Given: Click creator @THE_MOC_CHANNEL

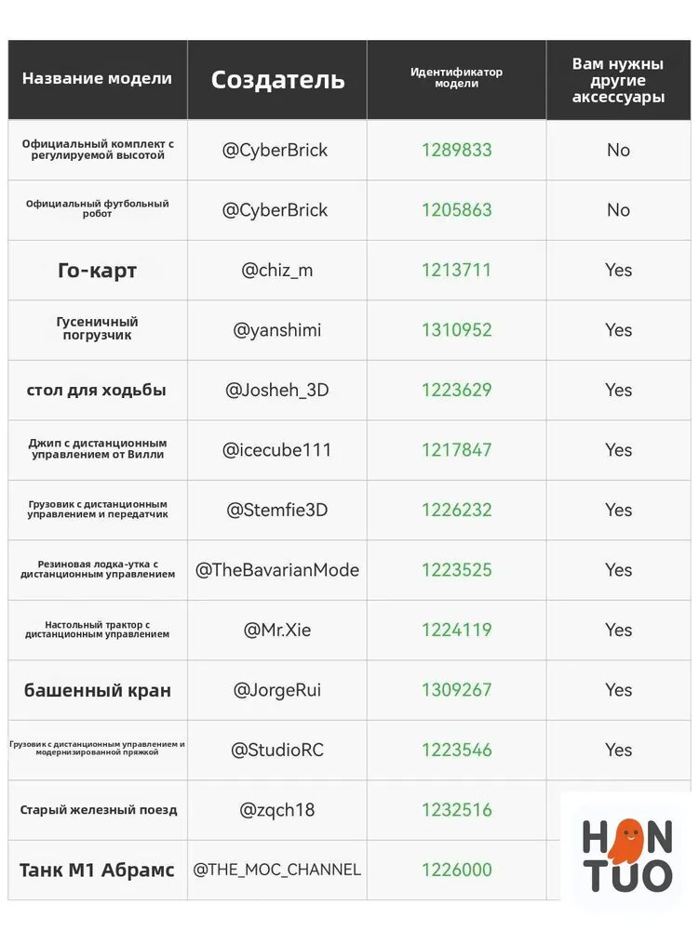Looking at the screenshot, I should (276, 870).
